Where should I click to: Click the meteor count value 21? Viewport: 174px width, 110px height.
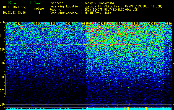click(40, 13)
